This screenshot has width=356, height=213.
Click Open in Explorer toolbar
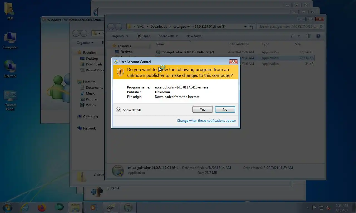coord(144,36)
